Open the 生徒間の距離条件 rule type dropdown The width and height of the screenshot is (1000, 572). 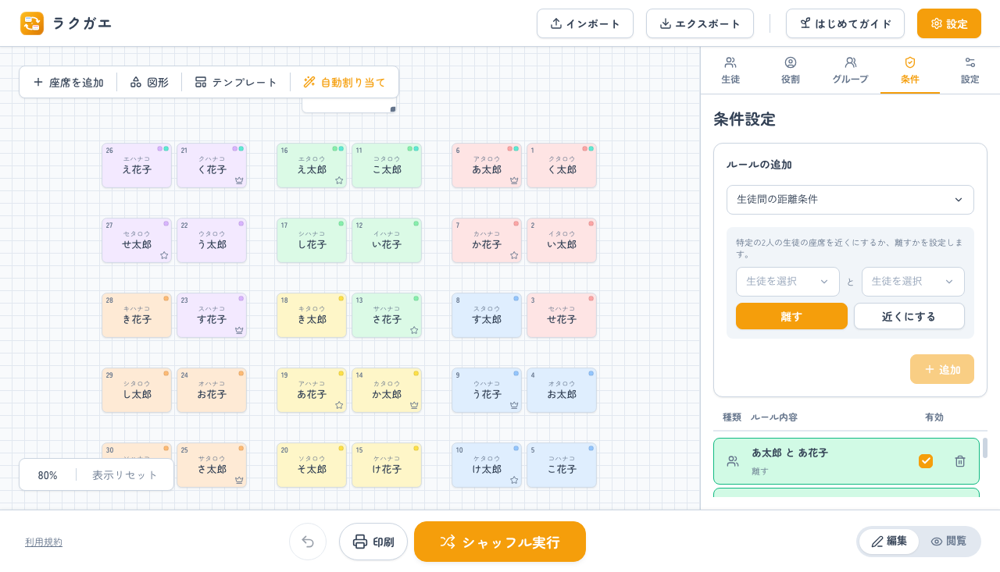point(850,199)
